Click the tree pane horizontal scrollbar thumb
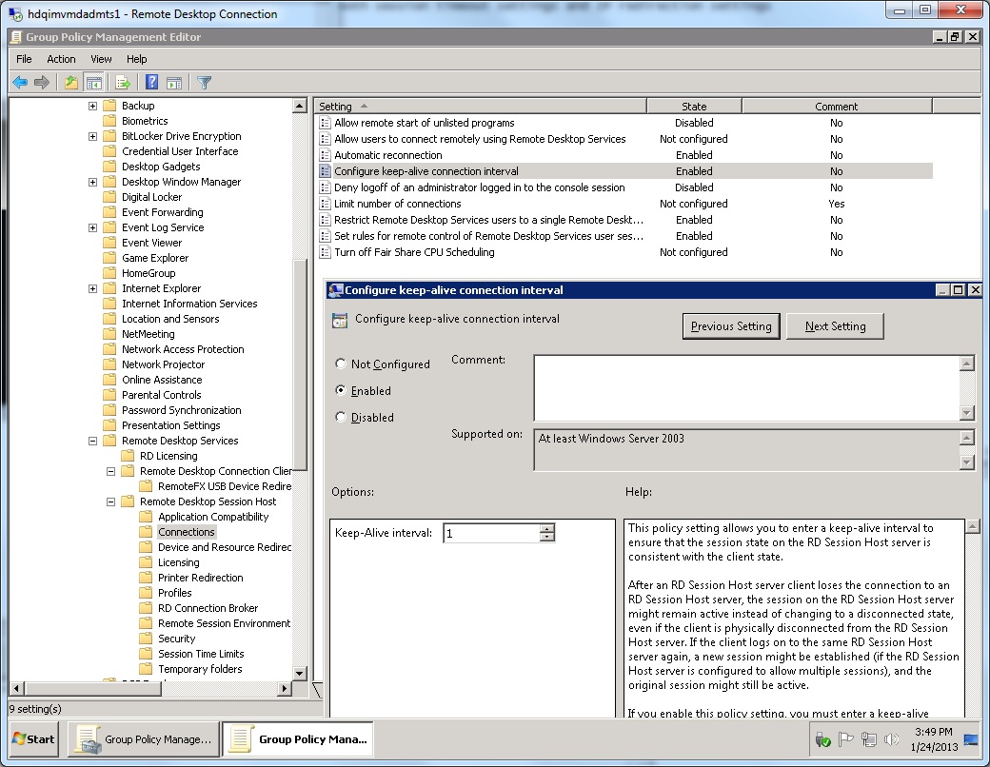The width and height of the screenshot is (990, 767). coord(93,689)
